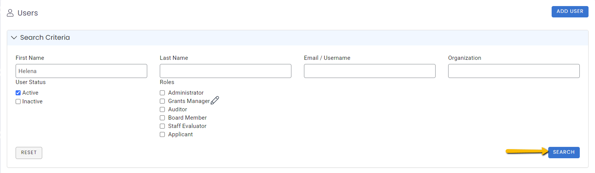
Task: Mark the Applicant role checkbox
Action: pos(162,134)
